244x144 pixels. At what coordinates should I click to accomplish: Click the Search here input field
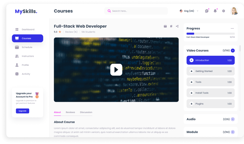point(136,11)
